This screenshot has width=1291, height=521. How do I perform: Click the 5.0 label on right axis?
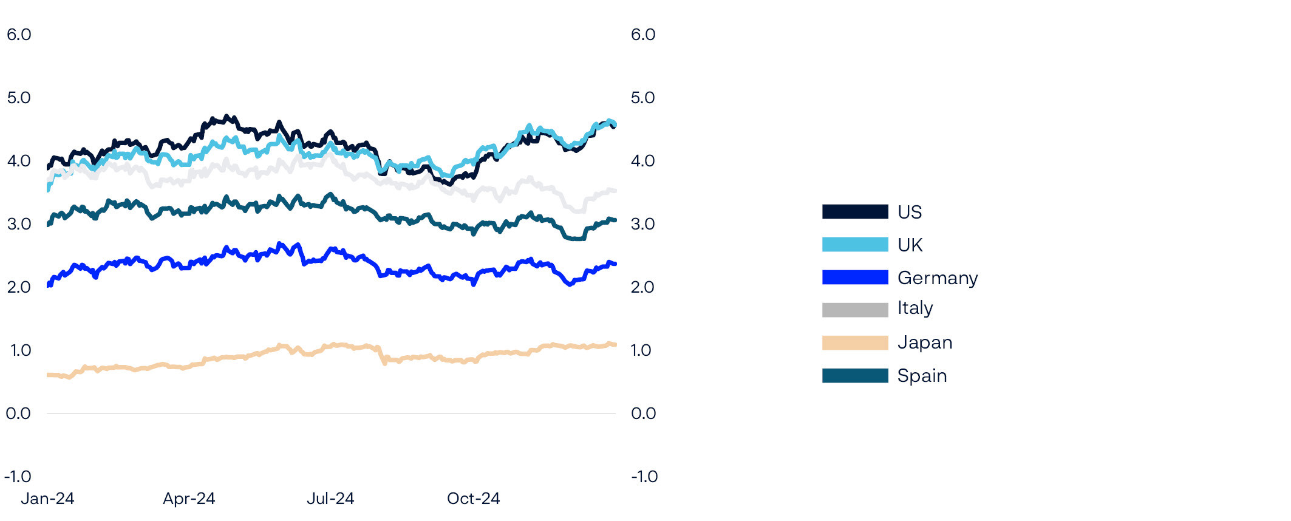[642, 98]
